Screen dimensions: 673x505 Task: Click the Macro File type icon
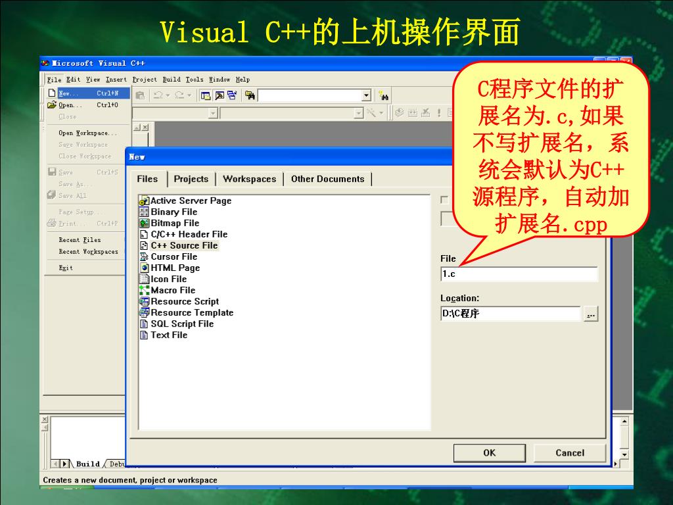(x=144, y=290)
